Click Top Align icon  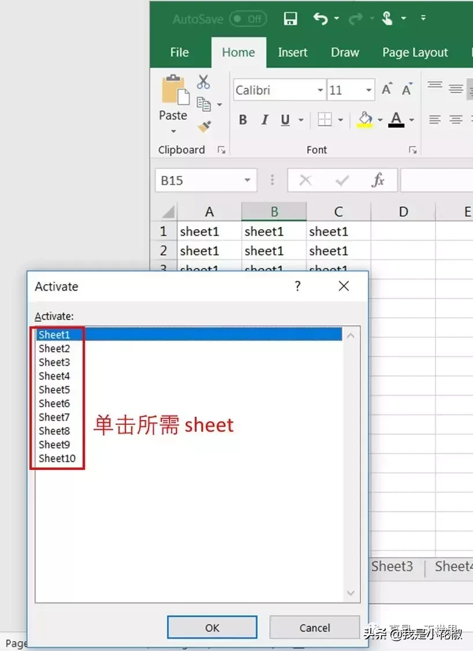(435, 86)
